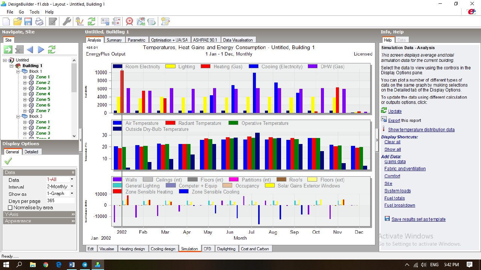Switch to the Summary tab
This screenshot has height=270, width=481.
tap(114, 40)
